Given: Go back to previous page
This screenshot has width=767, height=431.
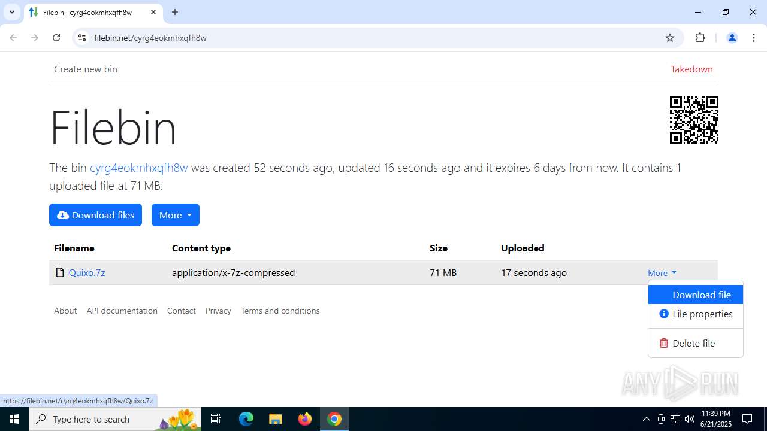Looking at the screenshot, I should click(x=13, y=38).
